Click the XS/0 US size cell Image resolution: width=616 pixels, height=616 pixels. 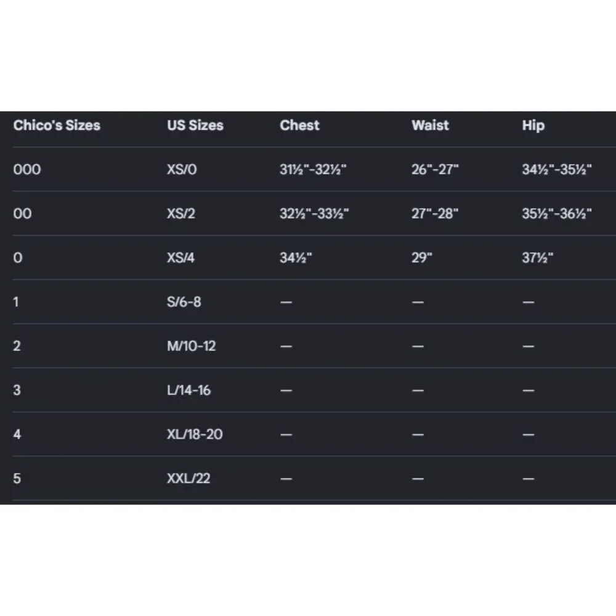pyautogui.click(x=182, y=170)
